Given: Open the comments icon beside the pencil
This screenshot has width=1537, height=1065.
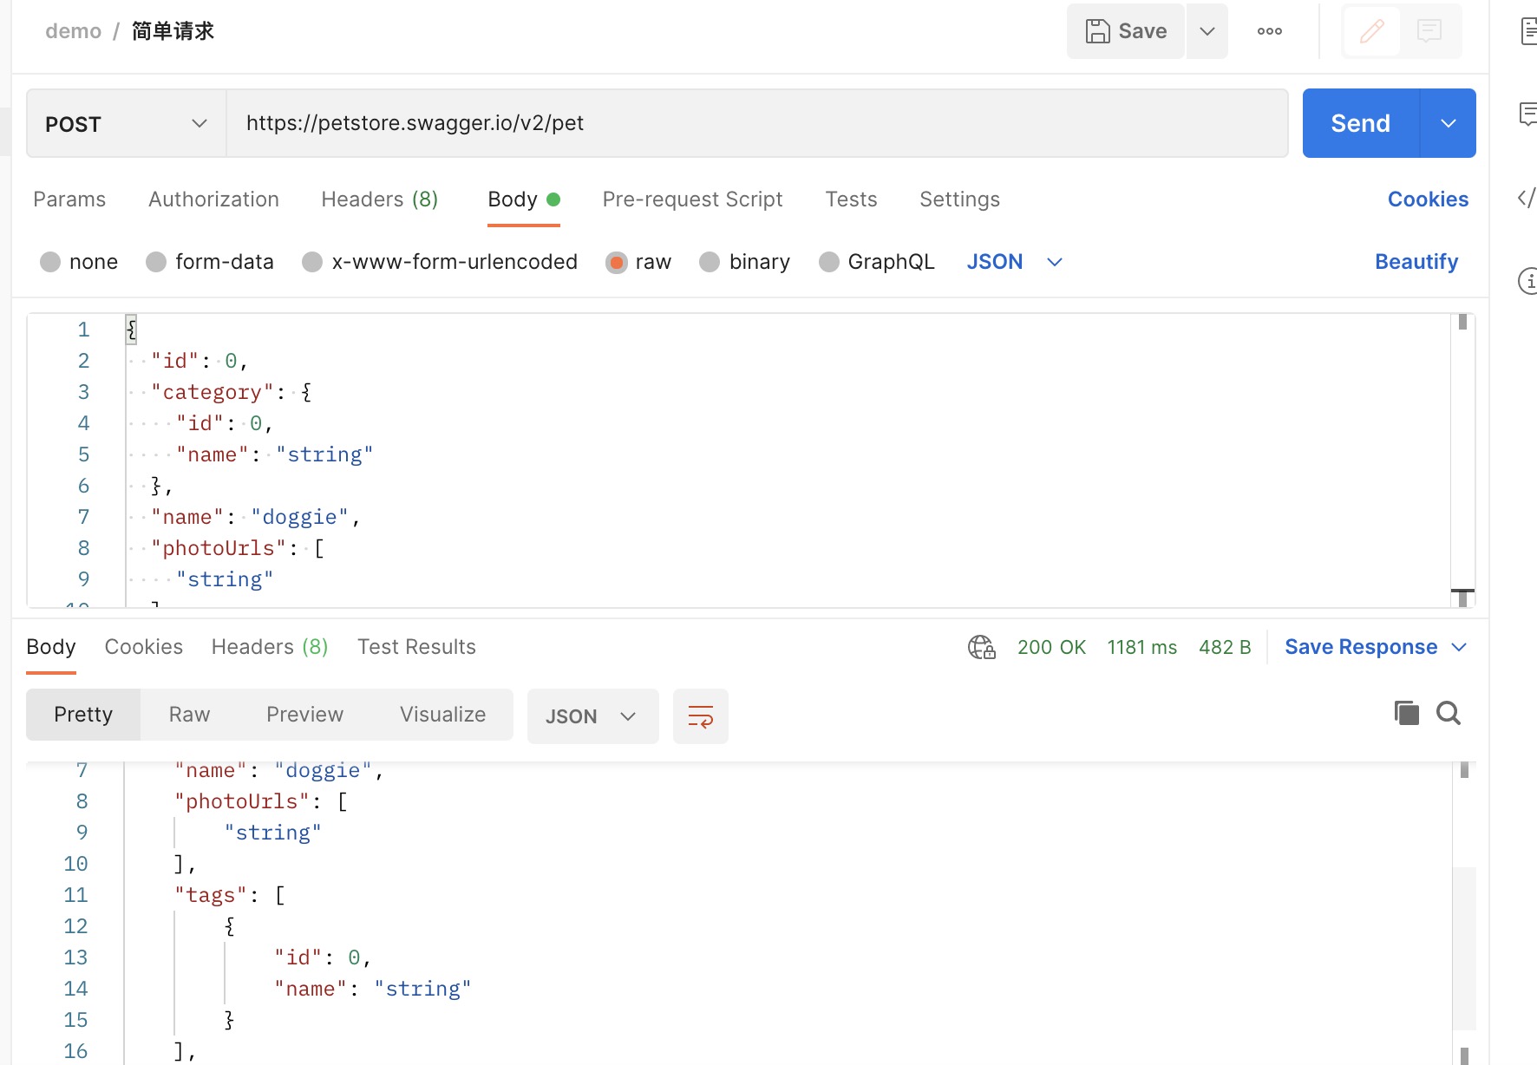Looking at the screenshot, I should click(x=1429, y=31).
